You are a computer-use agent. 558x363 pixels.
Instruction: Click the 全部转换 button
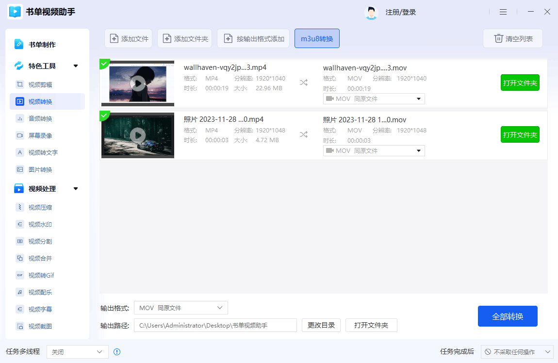pos(508,315)
